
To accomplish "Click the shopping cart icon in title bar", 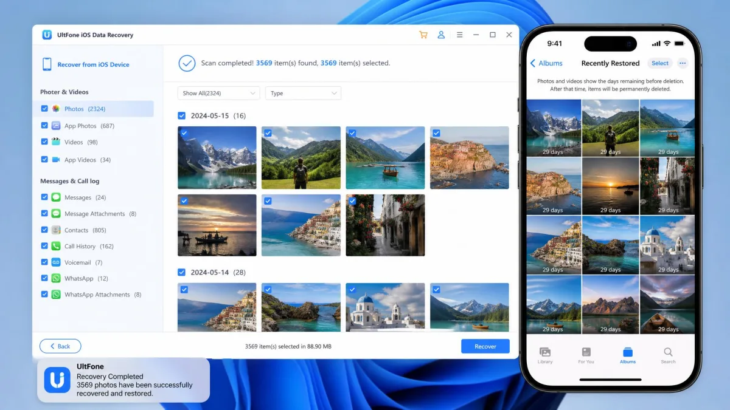I will (423, 35).
